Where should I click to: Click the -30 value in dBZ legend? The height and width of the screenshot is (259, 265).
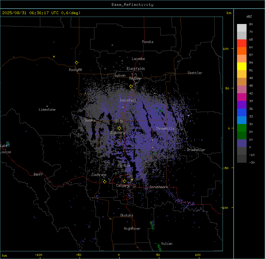pyautogui.click(x=252, y=162)
